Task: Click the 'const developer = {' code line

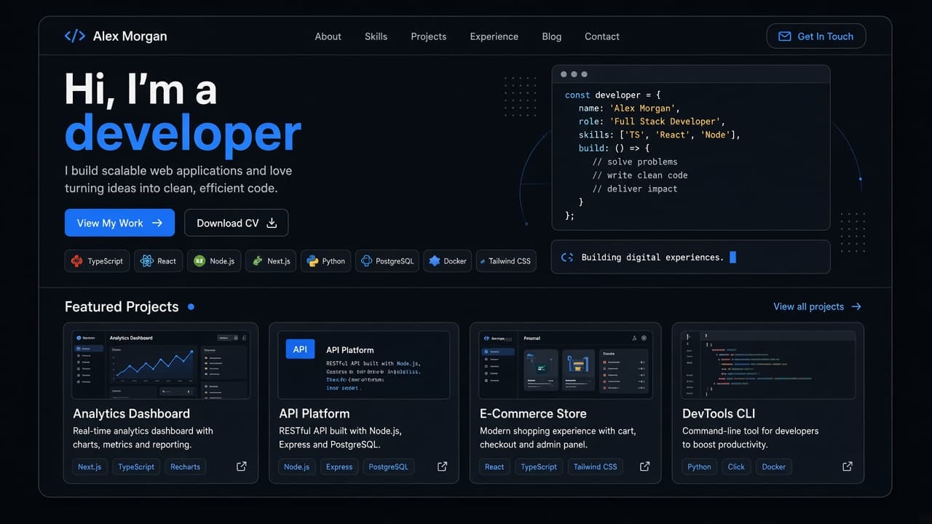Action: point(612,95)
